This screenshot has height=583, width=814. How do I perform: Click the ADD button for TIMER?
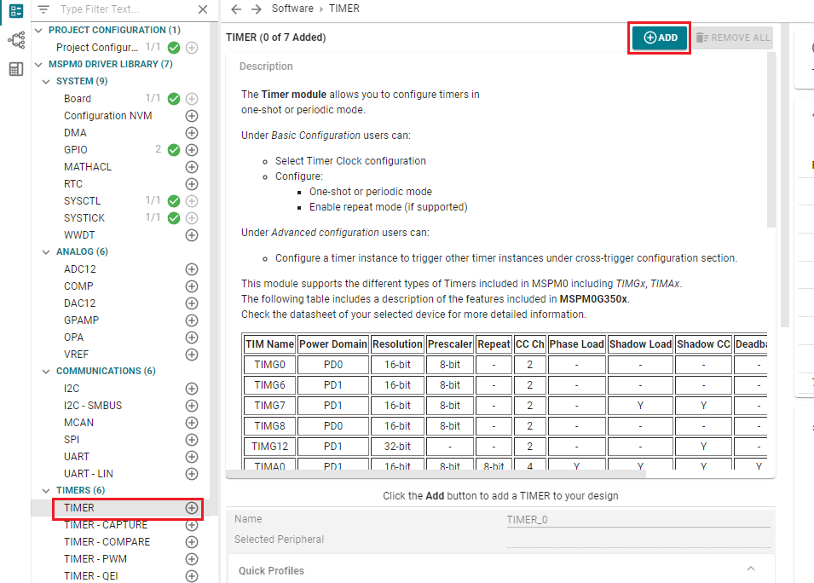pos(660,38)
